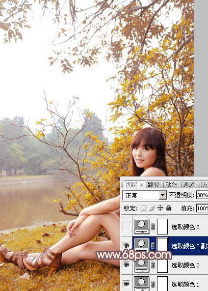This screenshot has width=208, height=291.
Task: Click the 填充 fill percentage field
Action: (202, 208)
